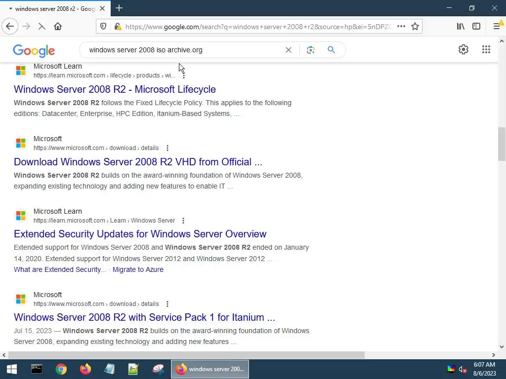Image resolution: width=506 pixels, height=379 pixels.
Task: Click the scroll left arrow
Action: [4, 355]
